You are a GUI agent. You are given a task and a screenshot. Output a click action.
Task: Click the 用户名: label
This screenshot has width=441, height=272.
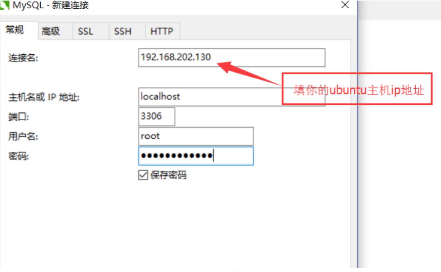(x=23, y=137)
